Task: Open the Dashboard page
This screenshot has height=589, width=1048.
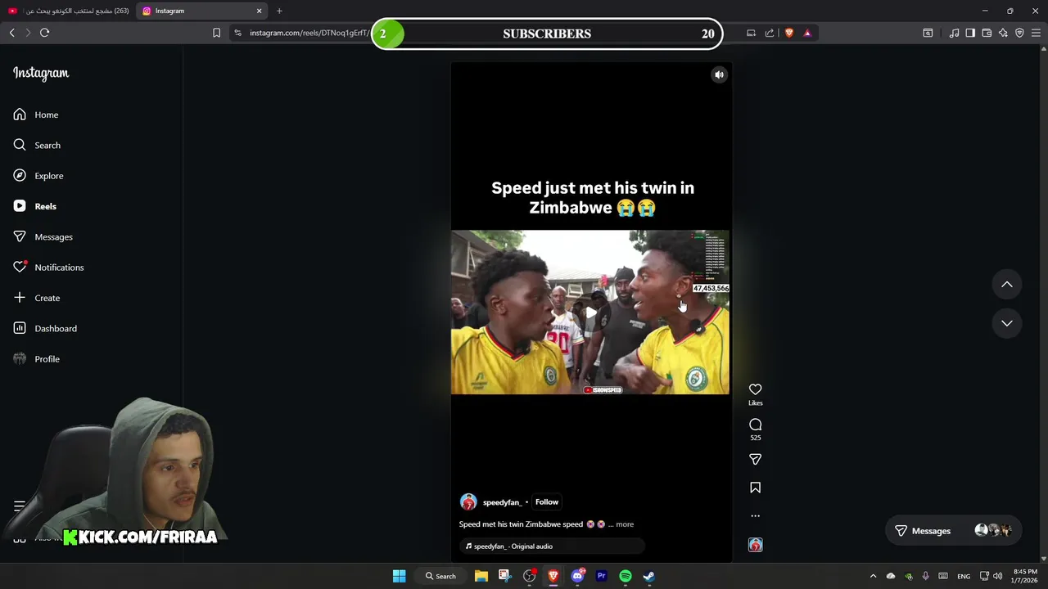Action: (45, 328)
